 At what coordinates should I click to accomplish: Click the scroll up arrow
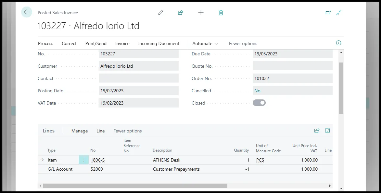point(341,52)
